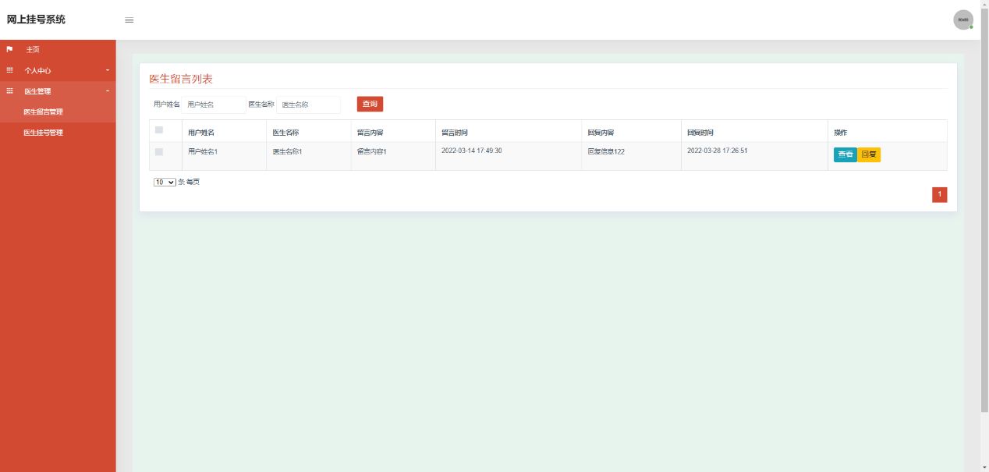Click the 查询 search button
The image size is (989, 472).
coord(370,104)
